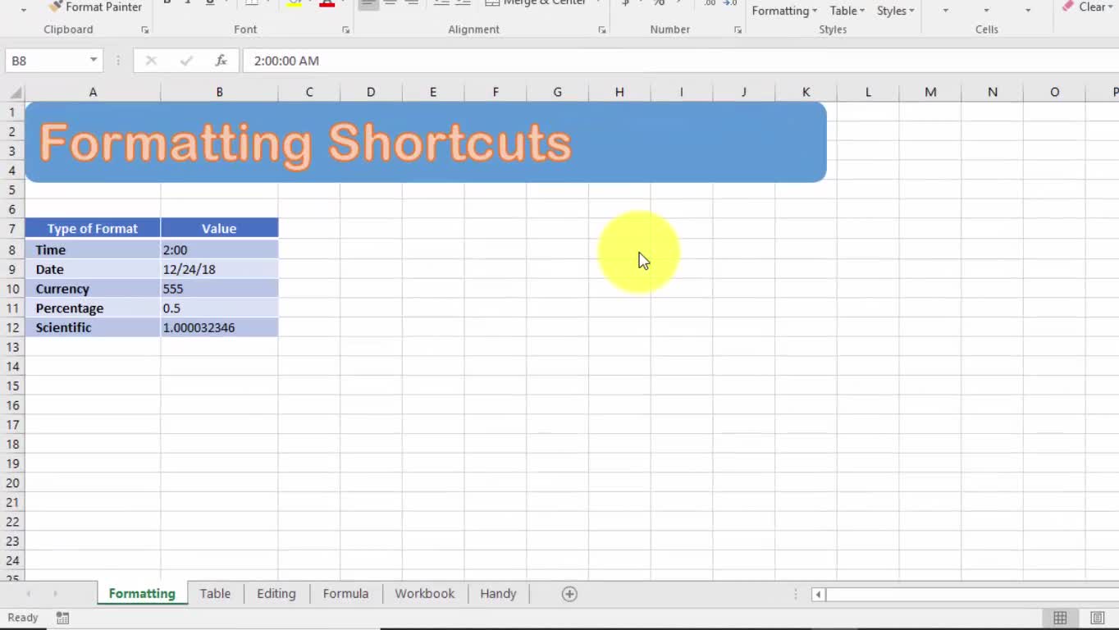Open the Workbook sheet tab
Screen dimensions: 1119x630
424,594
